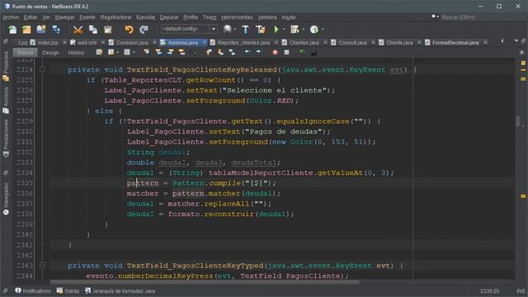
Task: Click the Save All toolbar icon
Action: click(56, 30)
